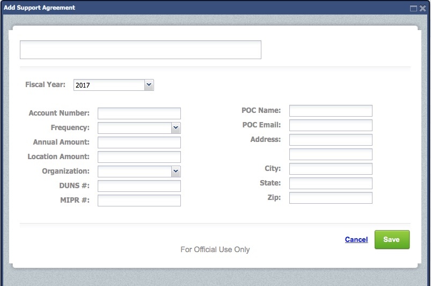This screenshot has height=286, width=431.
Task: Click the POC Name field
Action: 331,111
